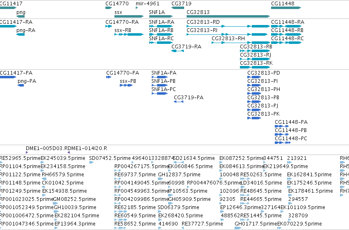This screenshot has width=349, height=230.
Task: Click protein CG3719-PA
Action: (x=178, y=102)
